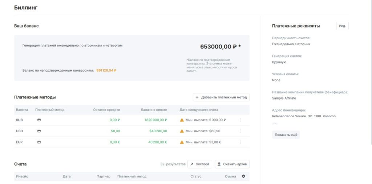Click $0,00 remaining funds value
This screenshot has width=372, height=184.
(x=115, y=131)
